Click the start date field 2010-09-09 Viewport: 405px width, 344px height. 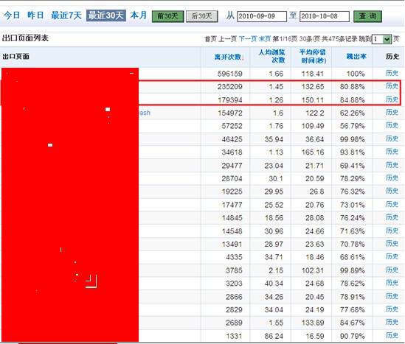(262, 16)
